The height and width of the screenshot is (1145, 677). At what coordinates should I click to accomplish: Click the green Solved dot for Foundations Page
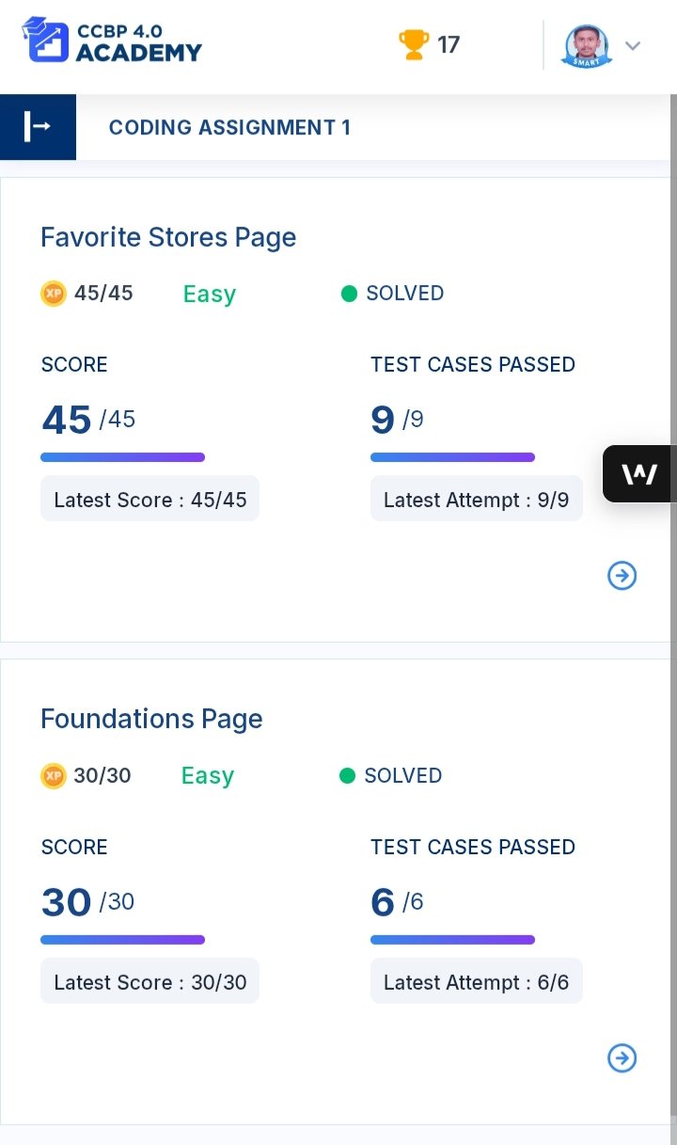click(347, 776)
